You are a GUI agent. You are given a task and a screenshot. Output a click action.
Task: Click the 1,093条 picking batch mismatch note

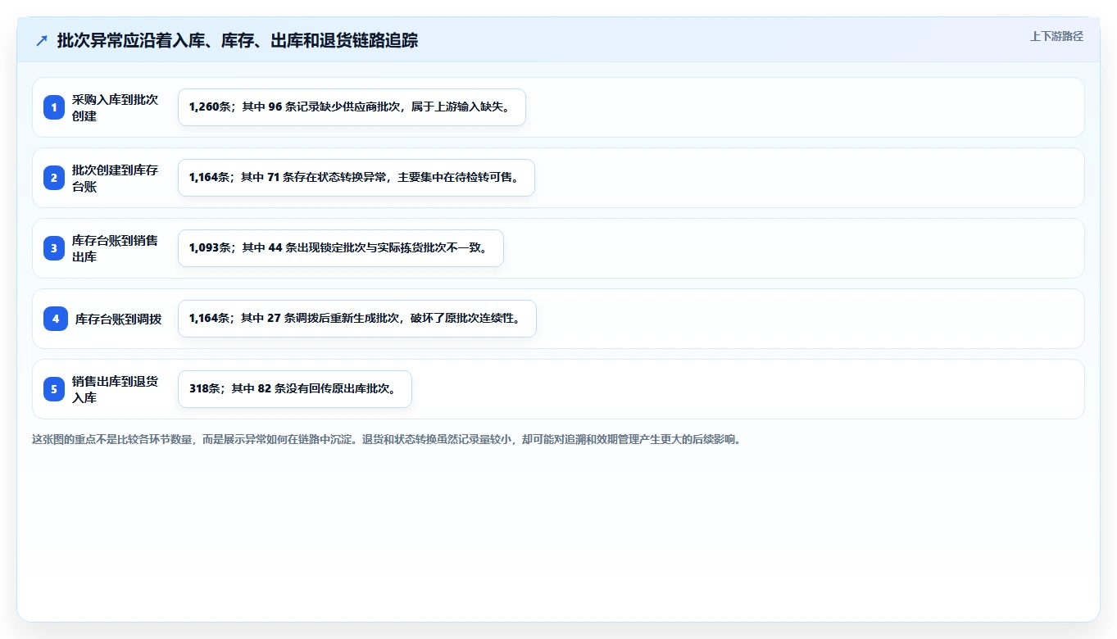pos(341,248)
